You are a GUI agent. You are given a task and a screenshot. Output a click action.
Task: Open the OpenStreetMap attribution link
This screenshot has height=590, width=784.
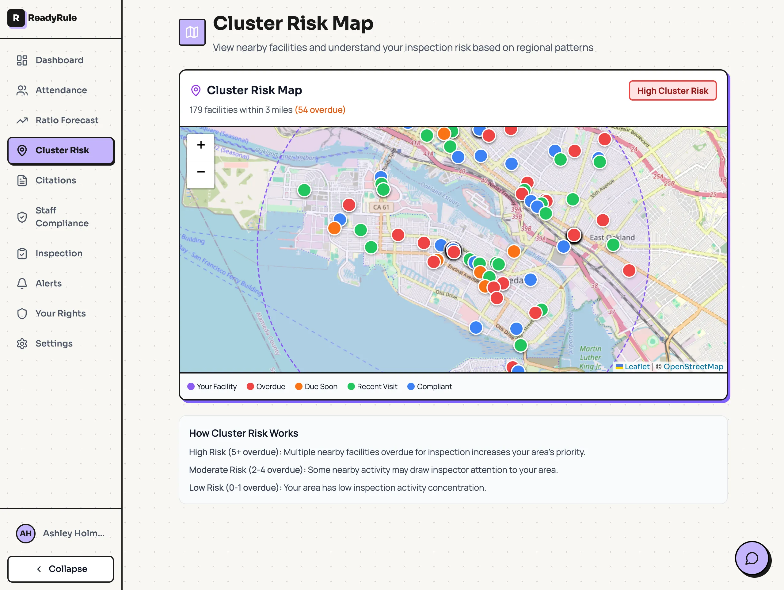pyautogui.click(x=693, y=367)
